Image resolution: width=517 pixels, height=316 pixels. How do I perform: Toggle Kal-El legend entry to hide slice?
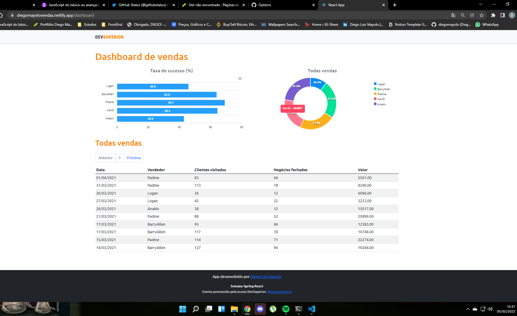380,99
